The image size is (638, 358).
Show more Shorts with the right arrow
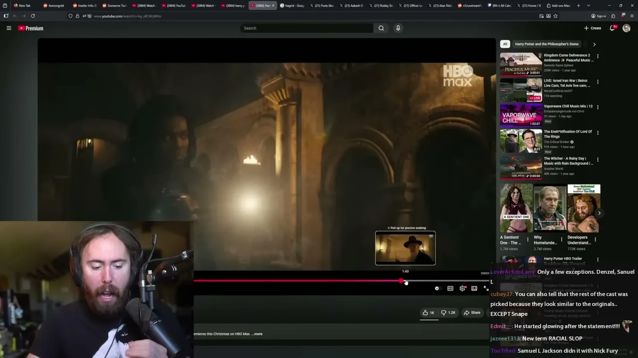tap(599, 213)
